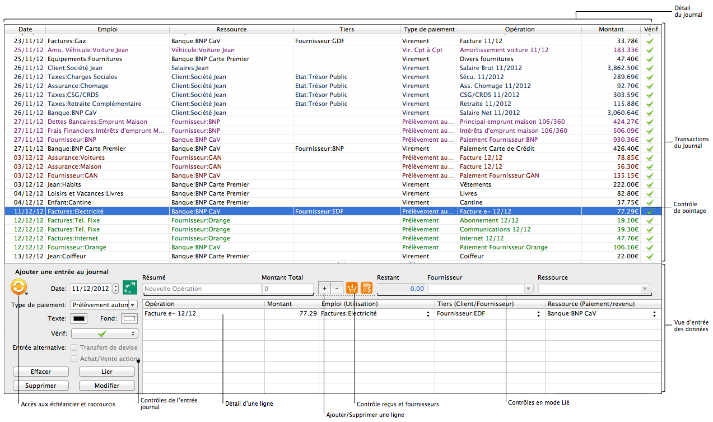Click check mark on Livres row
Image resolution: width=713 pixels, height=422 pixels.
pos(650,193)
